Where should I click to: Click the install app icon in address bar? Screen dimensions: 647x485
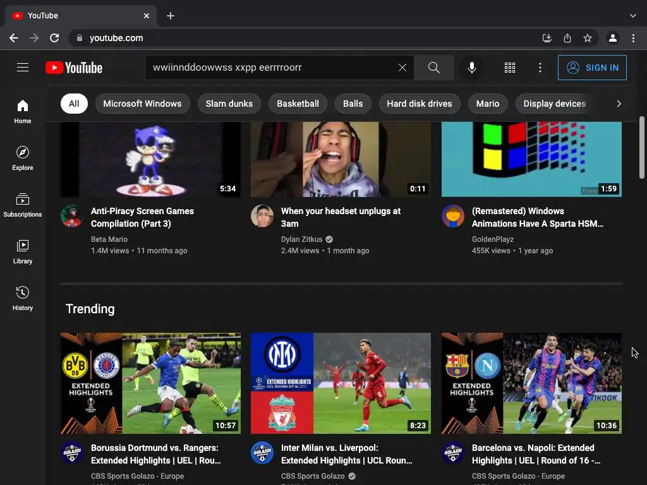coord(547,38)
